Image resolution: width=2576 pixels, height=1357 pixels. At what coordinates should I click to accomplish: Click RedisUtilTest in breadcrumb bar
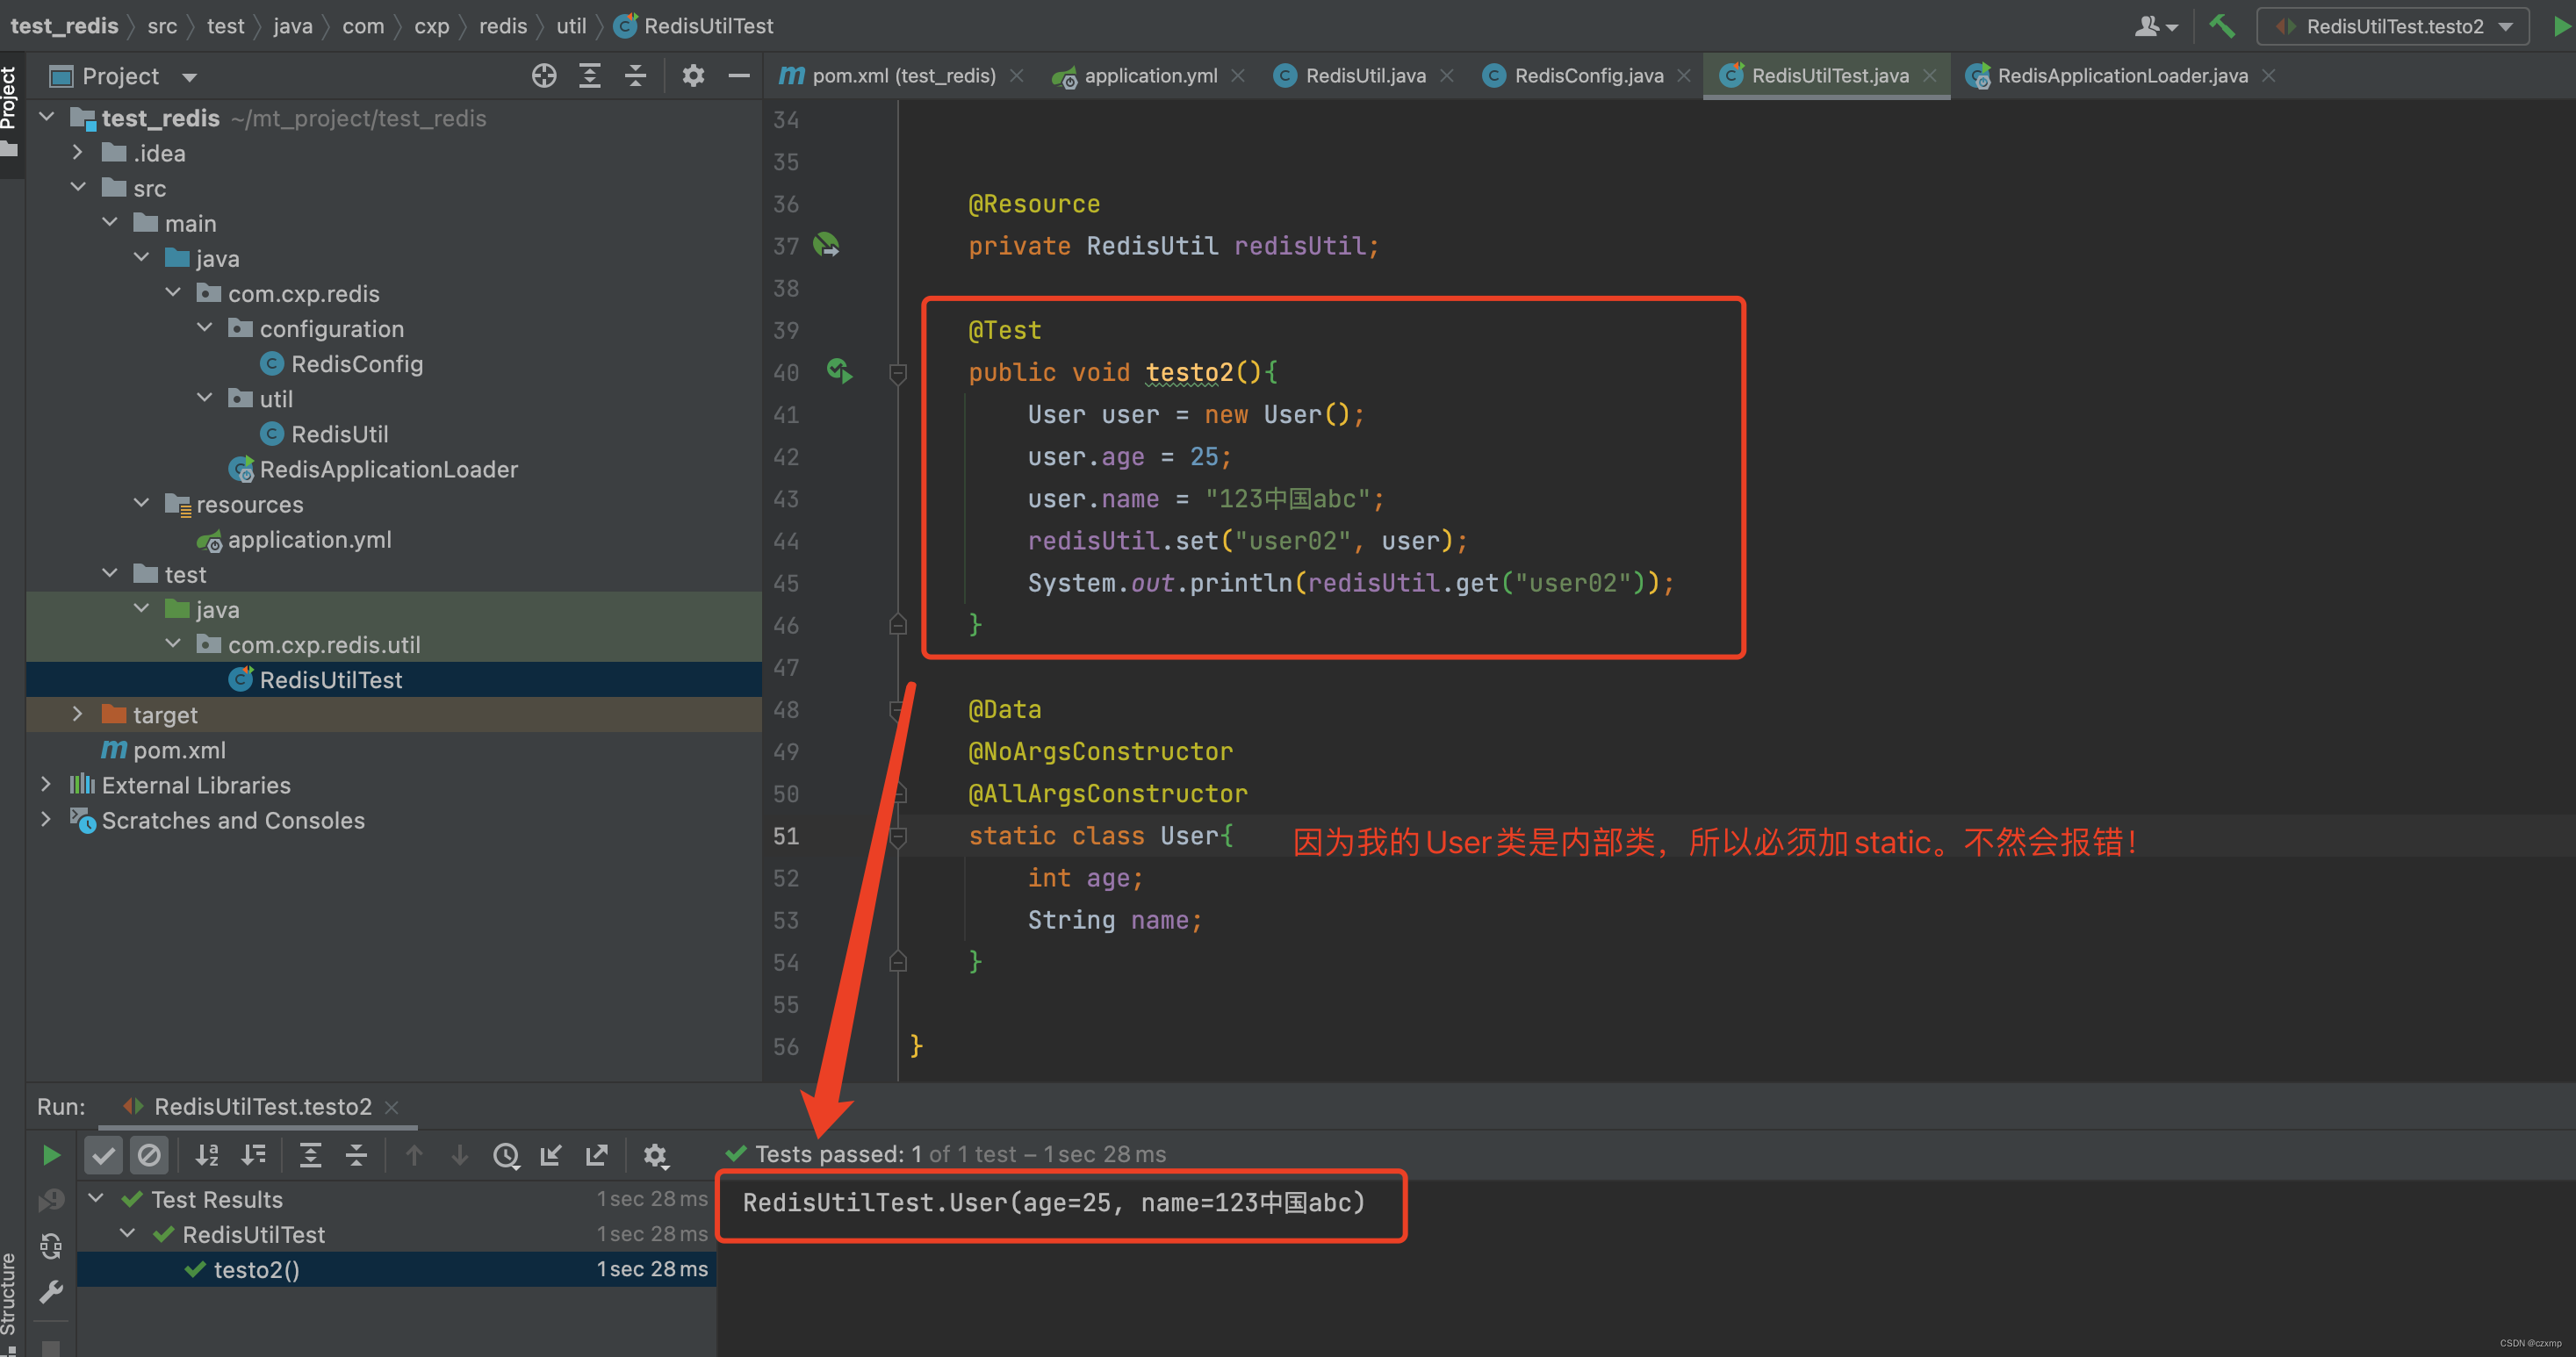tap(693, 26)
